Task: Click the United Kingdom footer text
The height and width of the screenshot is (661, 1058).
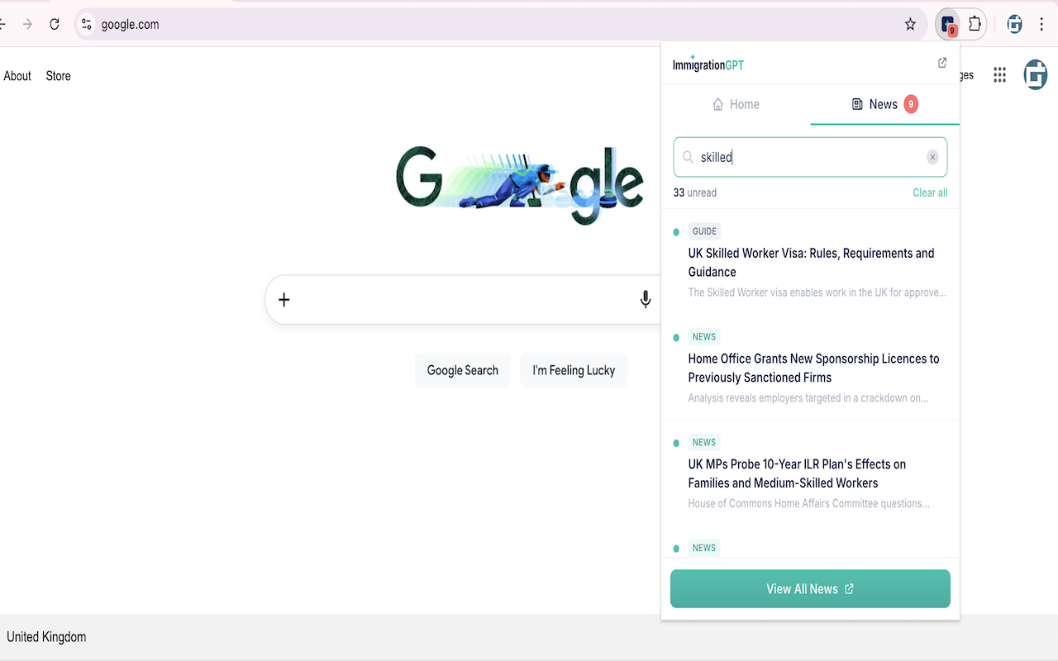Action: click(x=46, y=637)
